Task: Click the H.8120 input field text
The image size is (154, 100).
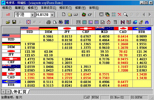Action: point(42,15)
